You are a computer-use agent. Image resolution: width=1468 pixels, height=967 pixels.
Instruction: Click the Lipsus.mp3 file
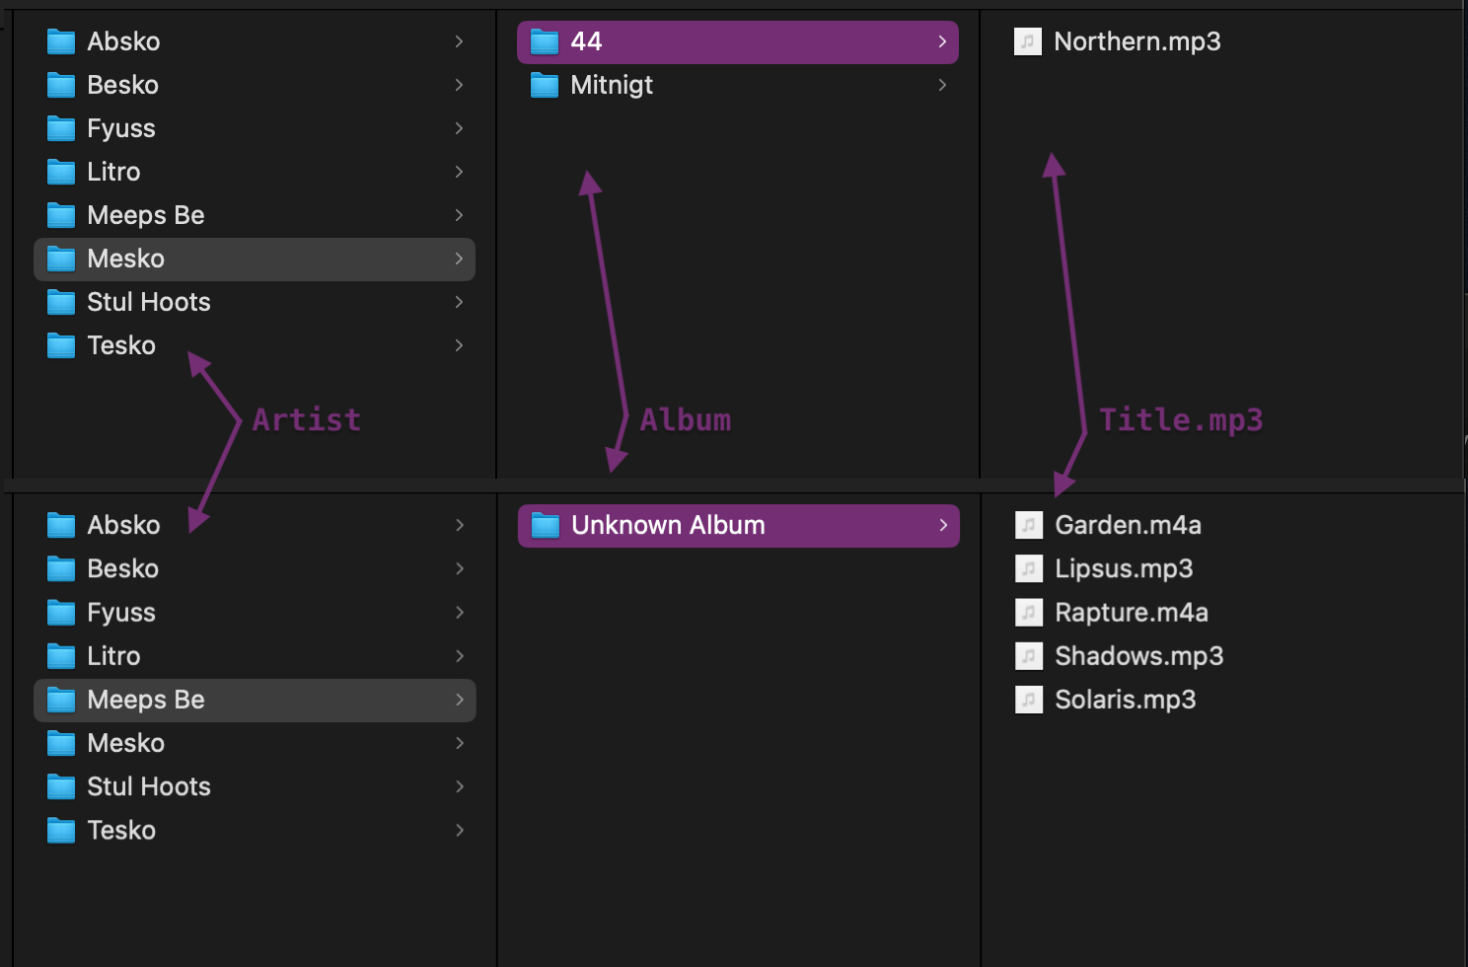1124,568
